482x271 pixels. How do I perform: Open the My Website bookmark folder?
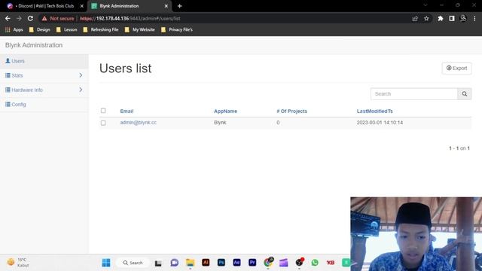[140, 30]
